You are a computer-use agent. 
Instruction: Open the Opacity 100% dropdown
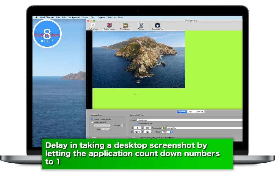coord(167,132)
